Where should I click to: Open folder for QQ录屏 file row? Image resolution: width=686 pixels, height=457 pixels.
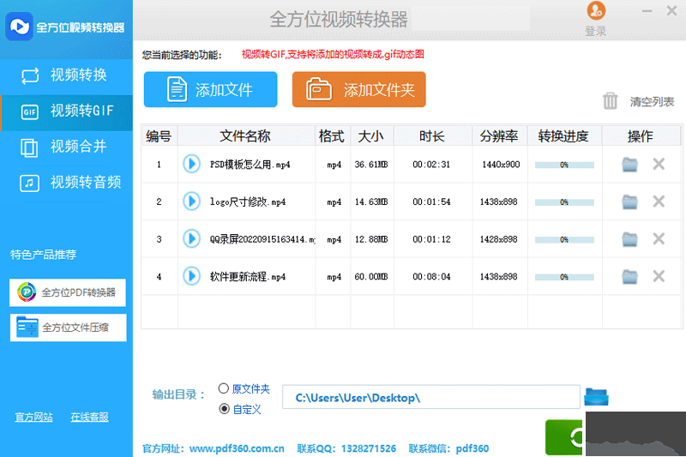[x=630, y=239]
